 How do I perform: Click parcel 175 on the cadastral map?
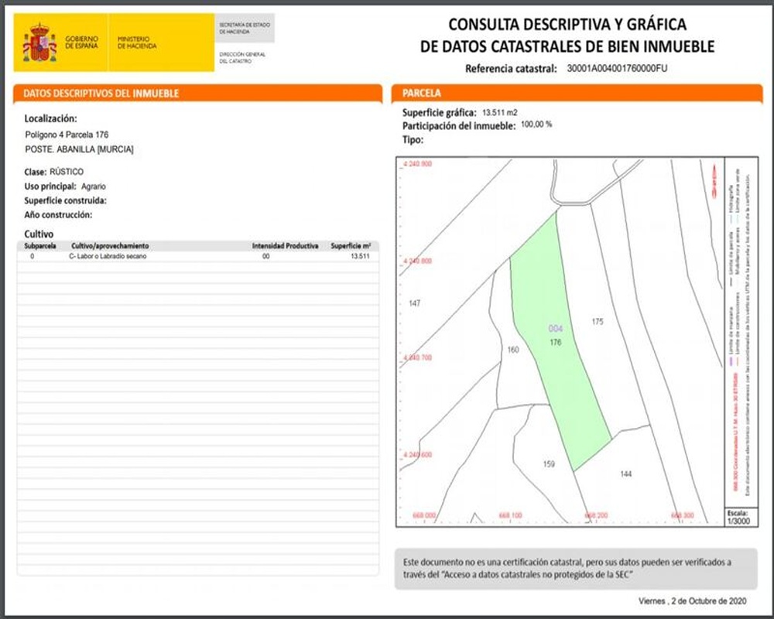point(598,322)
